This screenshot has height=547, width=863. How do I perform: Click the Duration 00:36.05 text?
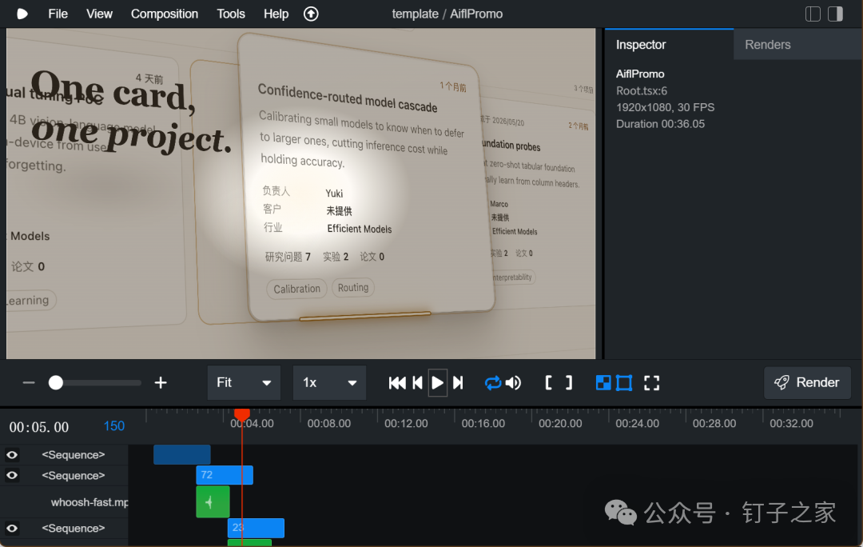661,124
